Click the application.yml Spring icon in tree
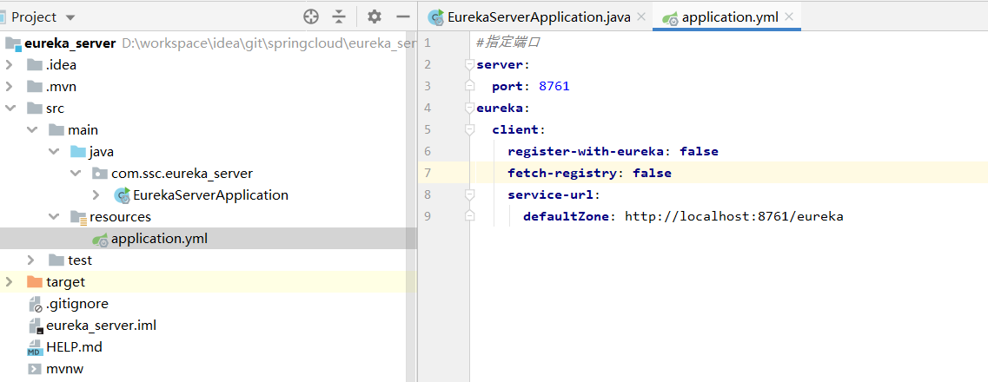The height and width of the screenshot is (382, 988). coord(100,239)
